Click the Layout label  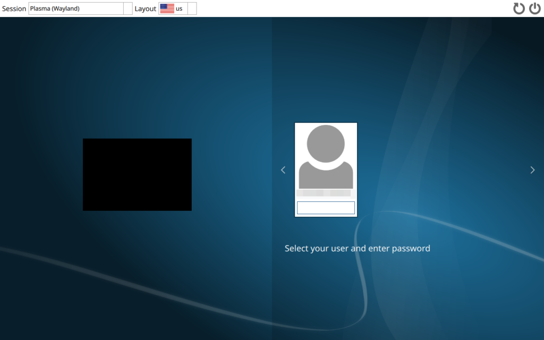[x=145, y=8]
